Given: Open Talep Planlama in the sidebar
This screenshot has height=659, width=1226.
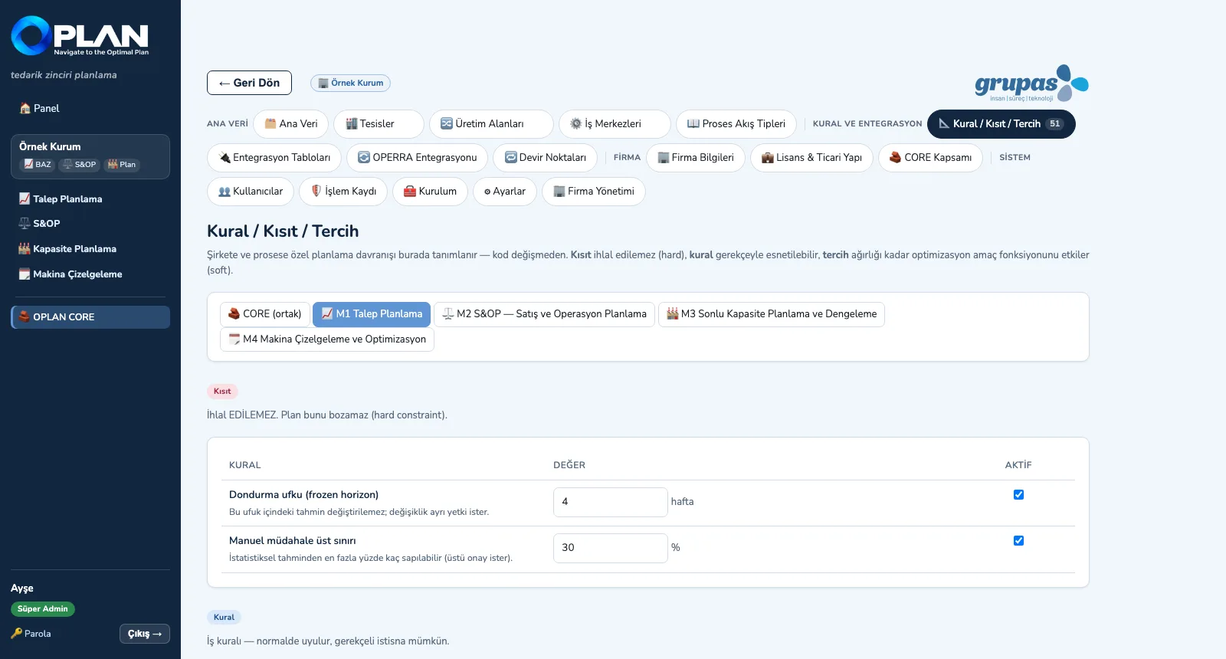Looking at the screenshot, I should click(x=90, y=198).
